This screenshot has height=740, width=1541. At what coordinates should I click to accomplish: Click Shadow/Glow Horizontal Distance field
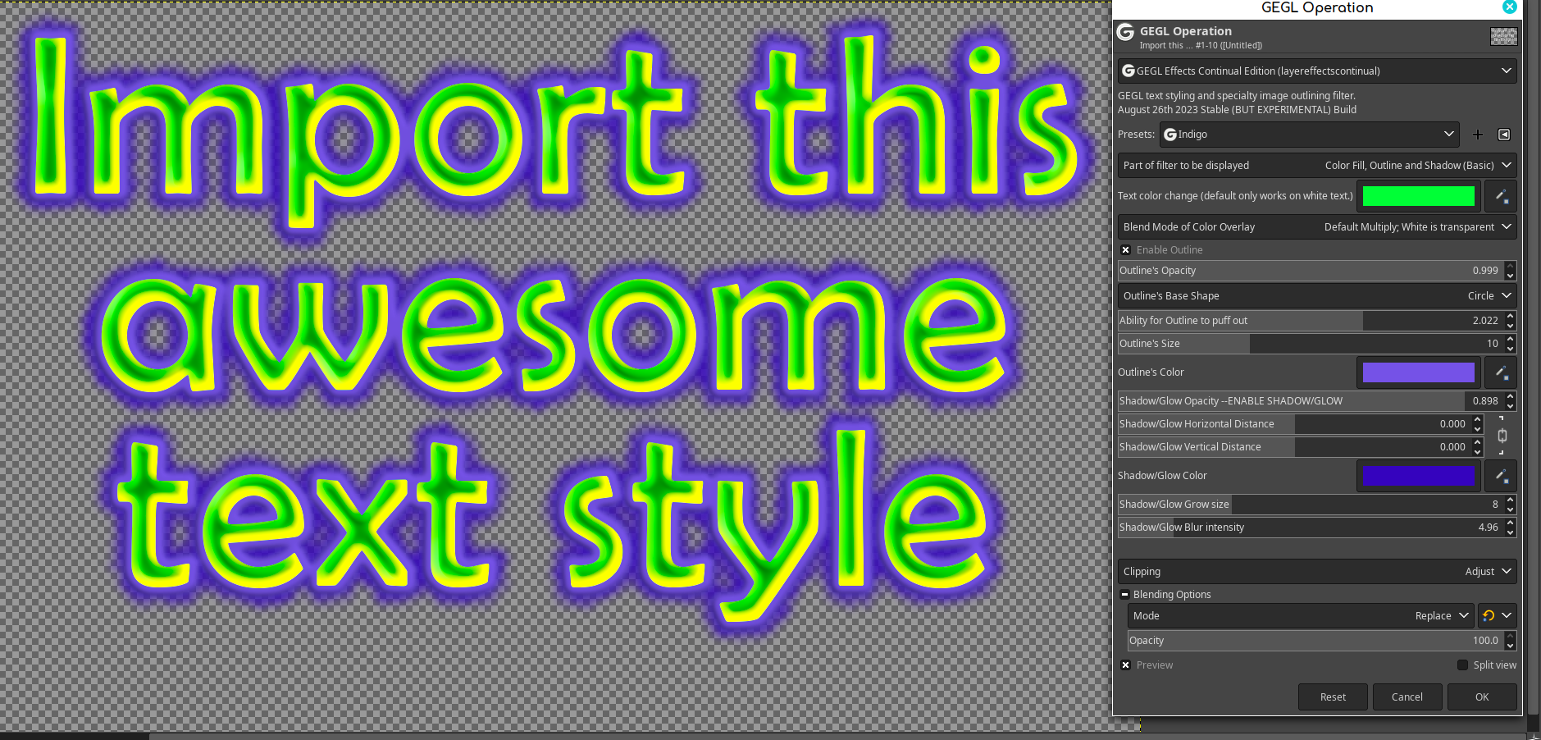1294,424
